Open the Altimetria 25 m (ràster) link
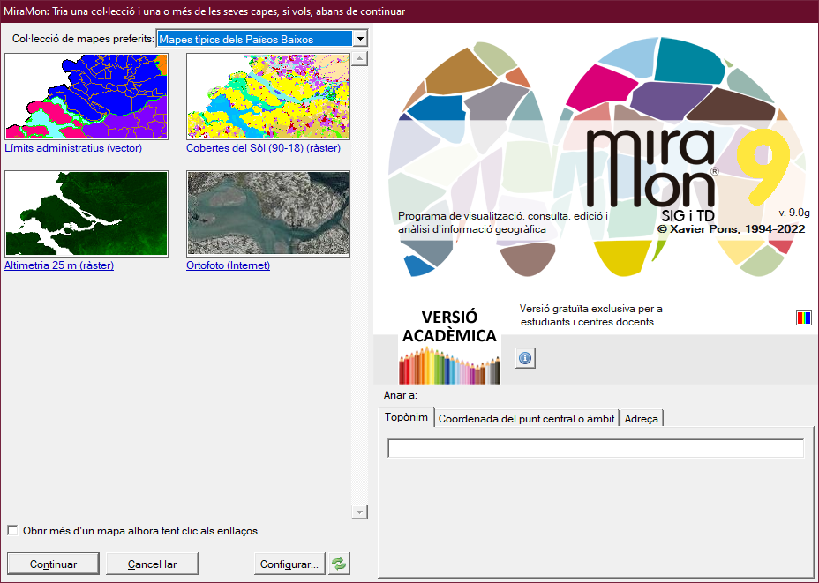The height and width of the screenshot is (583, 819). coord(59,265)
